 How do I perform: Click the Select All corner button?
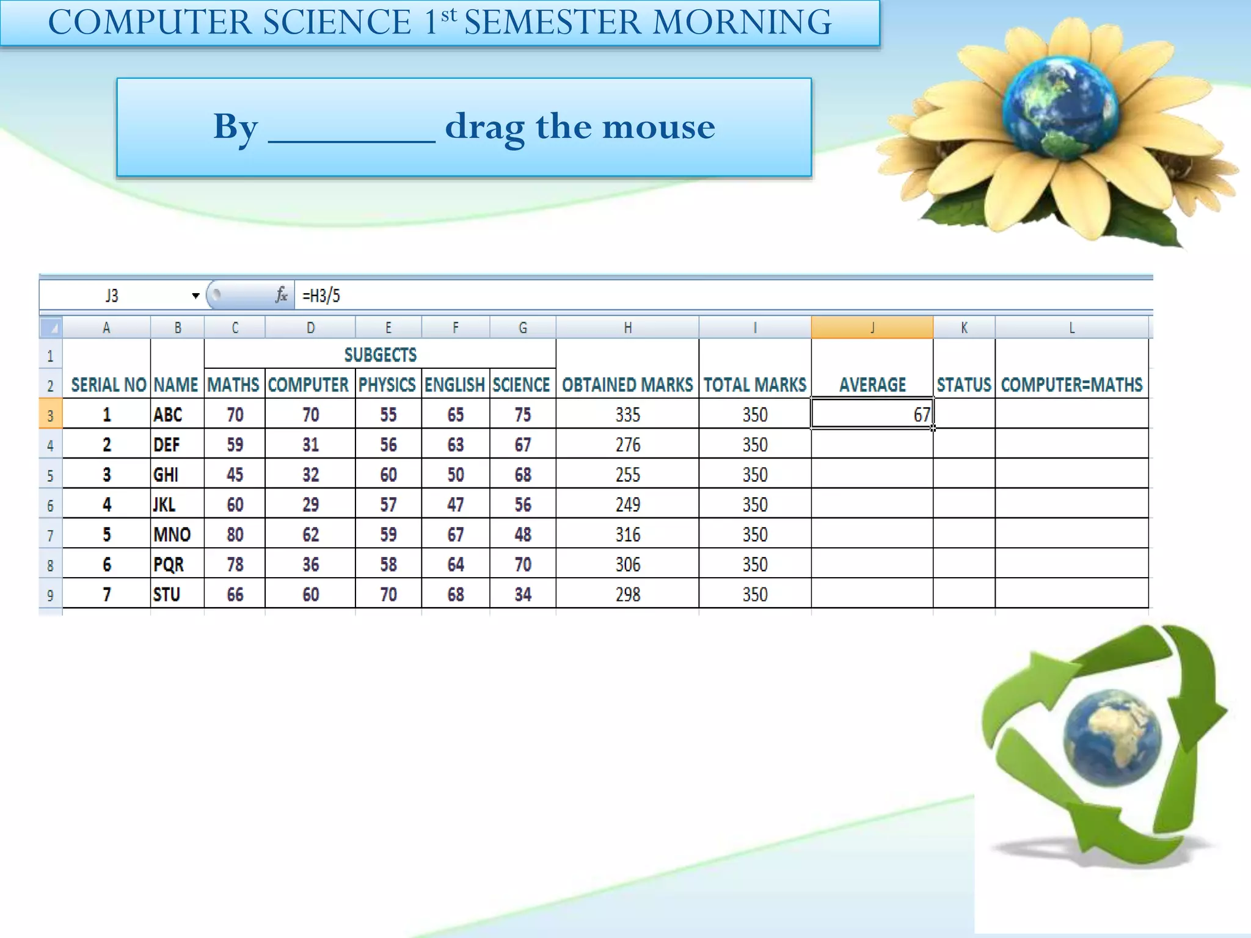[51, 327]
